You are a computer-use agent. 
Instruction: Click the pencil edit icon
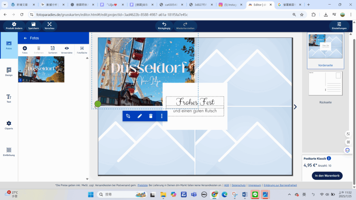coord(140,116)
